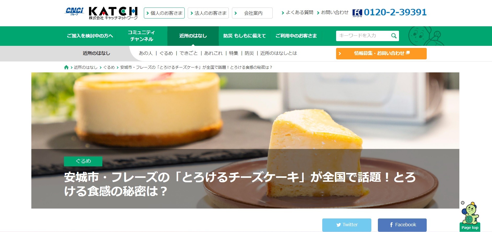
Task: Click the 情報募集・お問い合わせ orange button
Action: point(381,53)
